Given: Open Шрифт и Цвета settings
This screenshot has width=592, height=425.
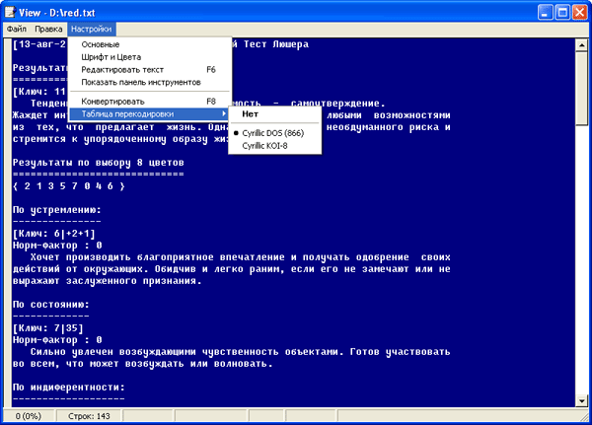Looking at the screenshot, I should (150, 57).
